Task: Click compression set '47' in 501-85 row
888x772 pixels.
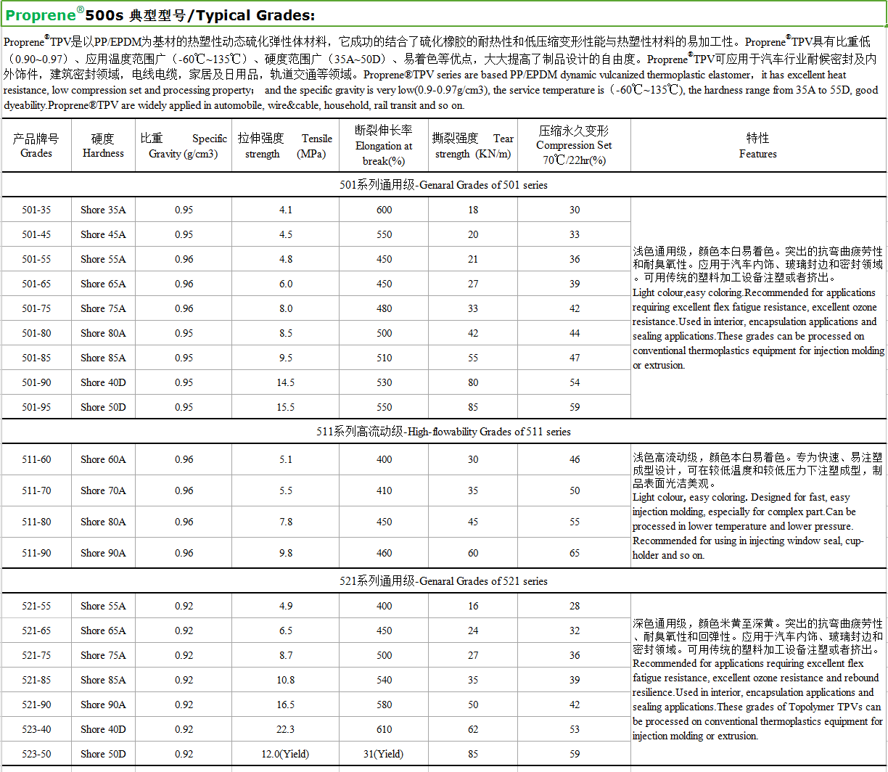Action: point(575,358)
